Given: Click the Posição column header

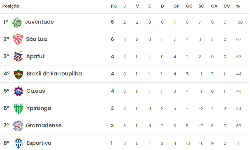Looking at the screenshot, I should coord(11,6).
